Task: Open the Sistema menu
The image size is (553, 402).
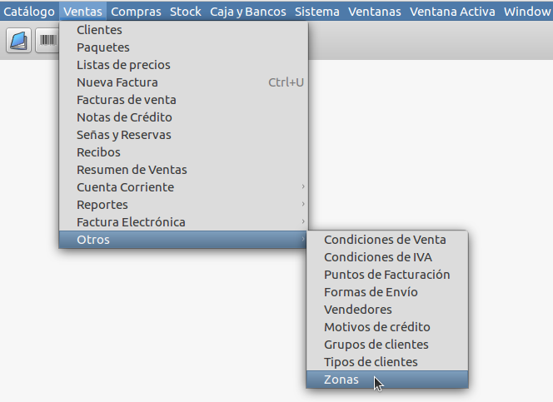Action: point(317,12)
